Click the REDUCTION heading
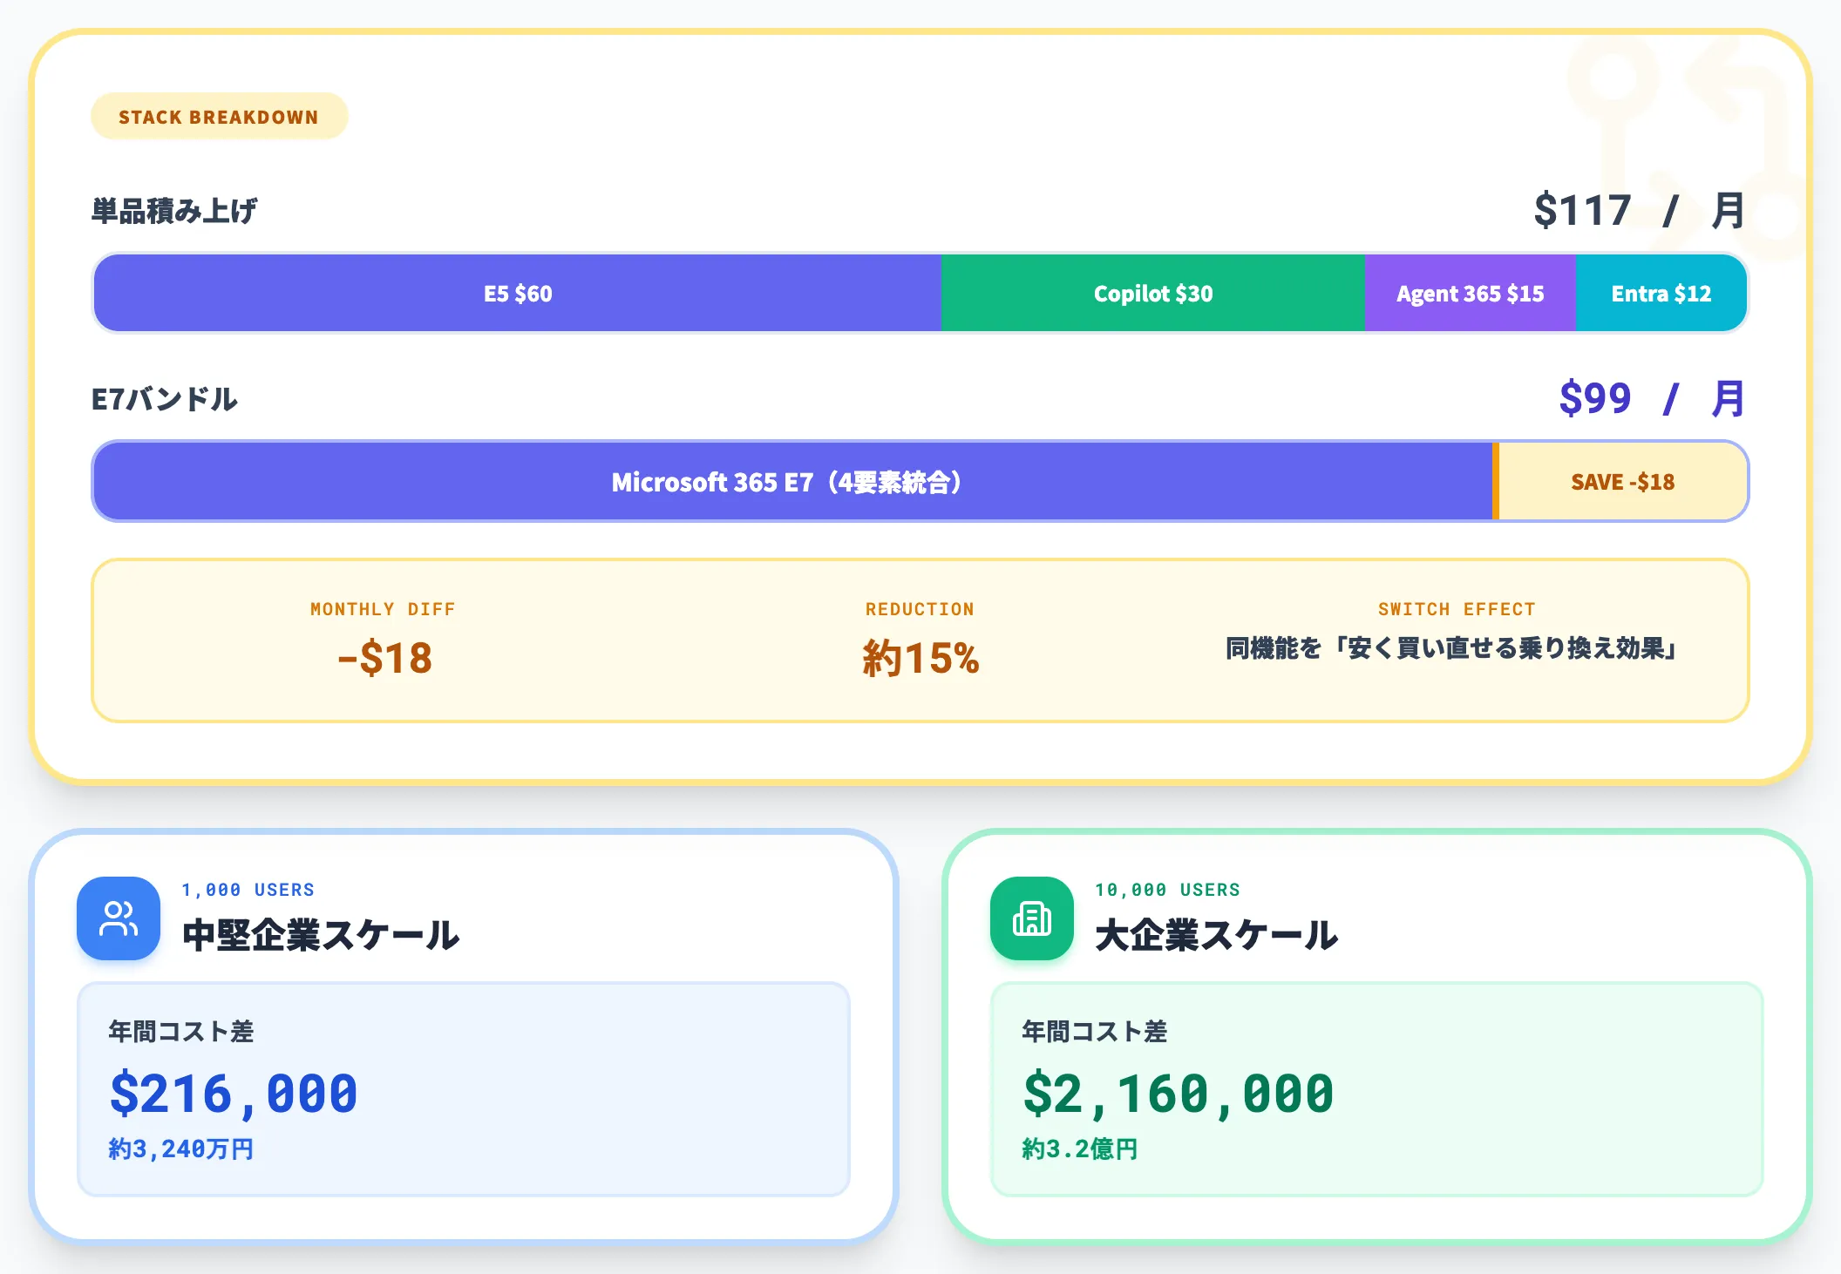Viewport: 1841px width, 1274px height. (x=920, y=609)
